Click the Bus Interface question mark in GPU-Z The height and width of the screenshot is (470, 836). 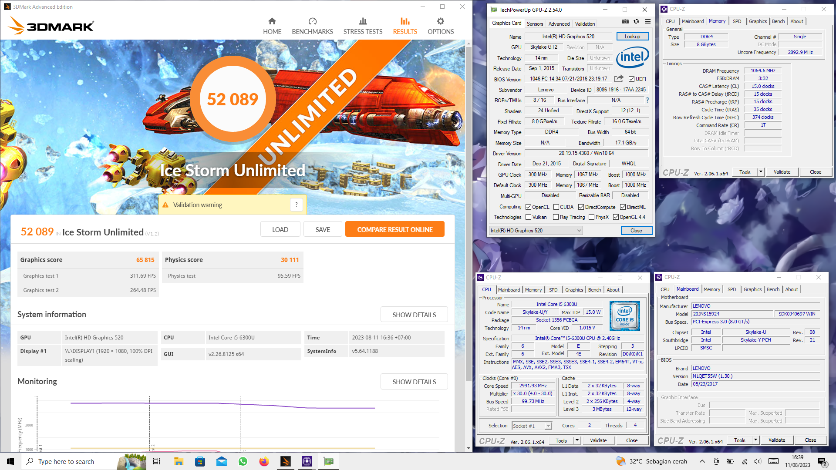pyautogui.click(x=647, y=100)
